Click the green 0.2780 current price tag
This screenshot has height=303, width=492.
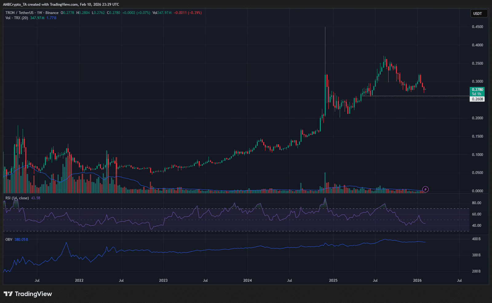477,90
